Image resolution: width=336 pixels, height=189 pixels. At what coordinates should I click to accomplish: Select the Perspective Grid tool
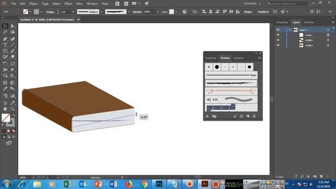pyautogui.click(x=13, y=76)
